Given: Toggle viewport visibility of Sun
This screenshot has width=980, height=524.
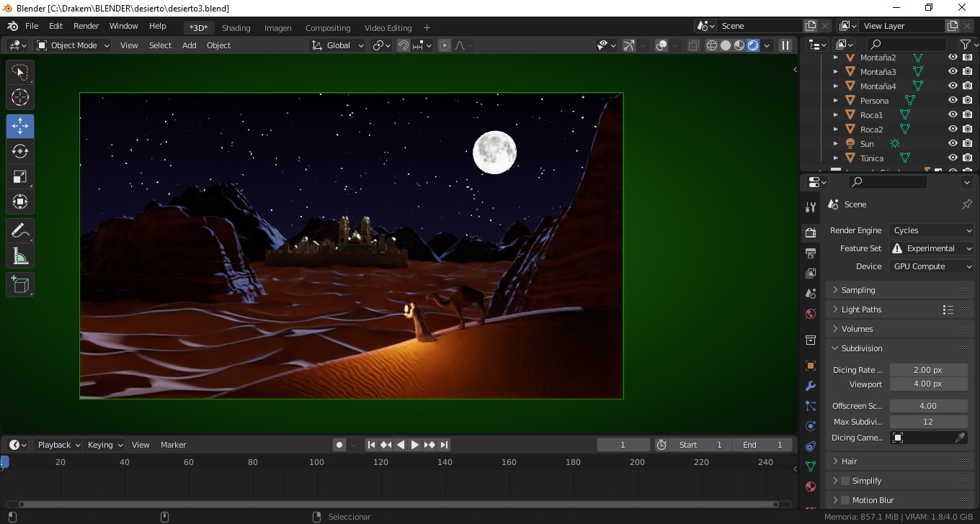Looking at the screenshot, I should pos(953,144).
